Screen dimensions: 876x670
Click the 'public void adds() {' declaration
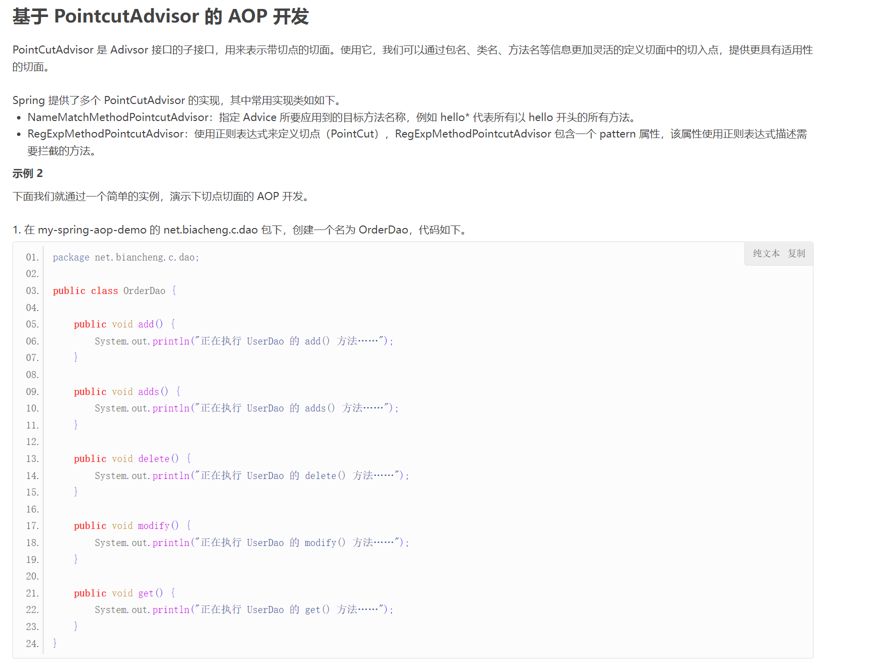click(x=127, y=391)
